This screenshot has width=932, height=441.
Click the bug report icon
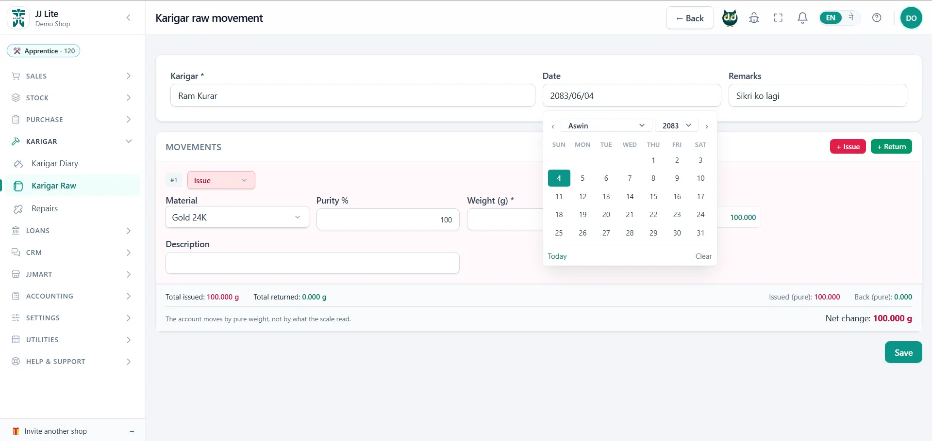(x=754, y=18)
